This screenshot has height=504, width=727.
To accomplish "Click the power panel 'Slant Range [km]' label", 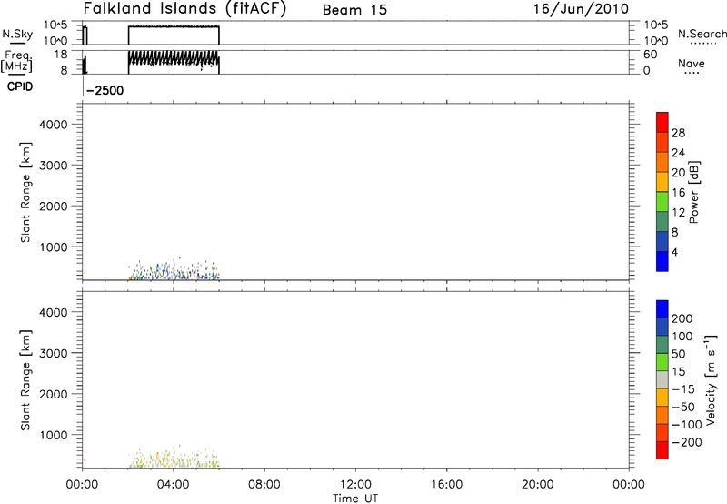I will 26,192.
